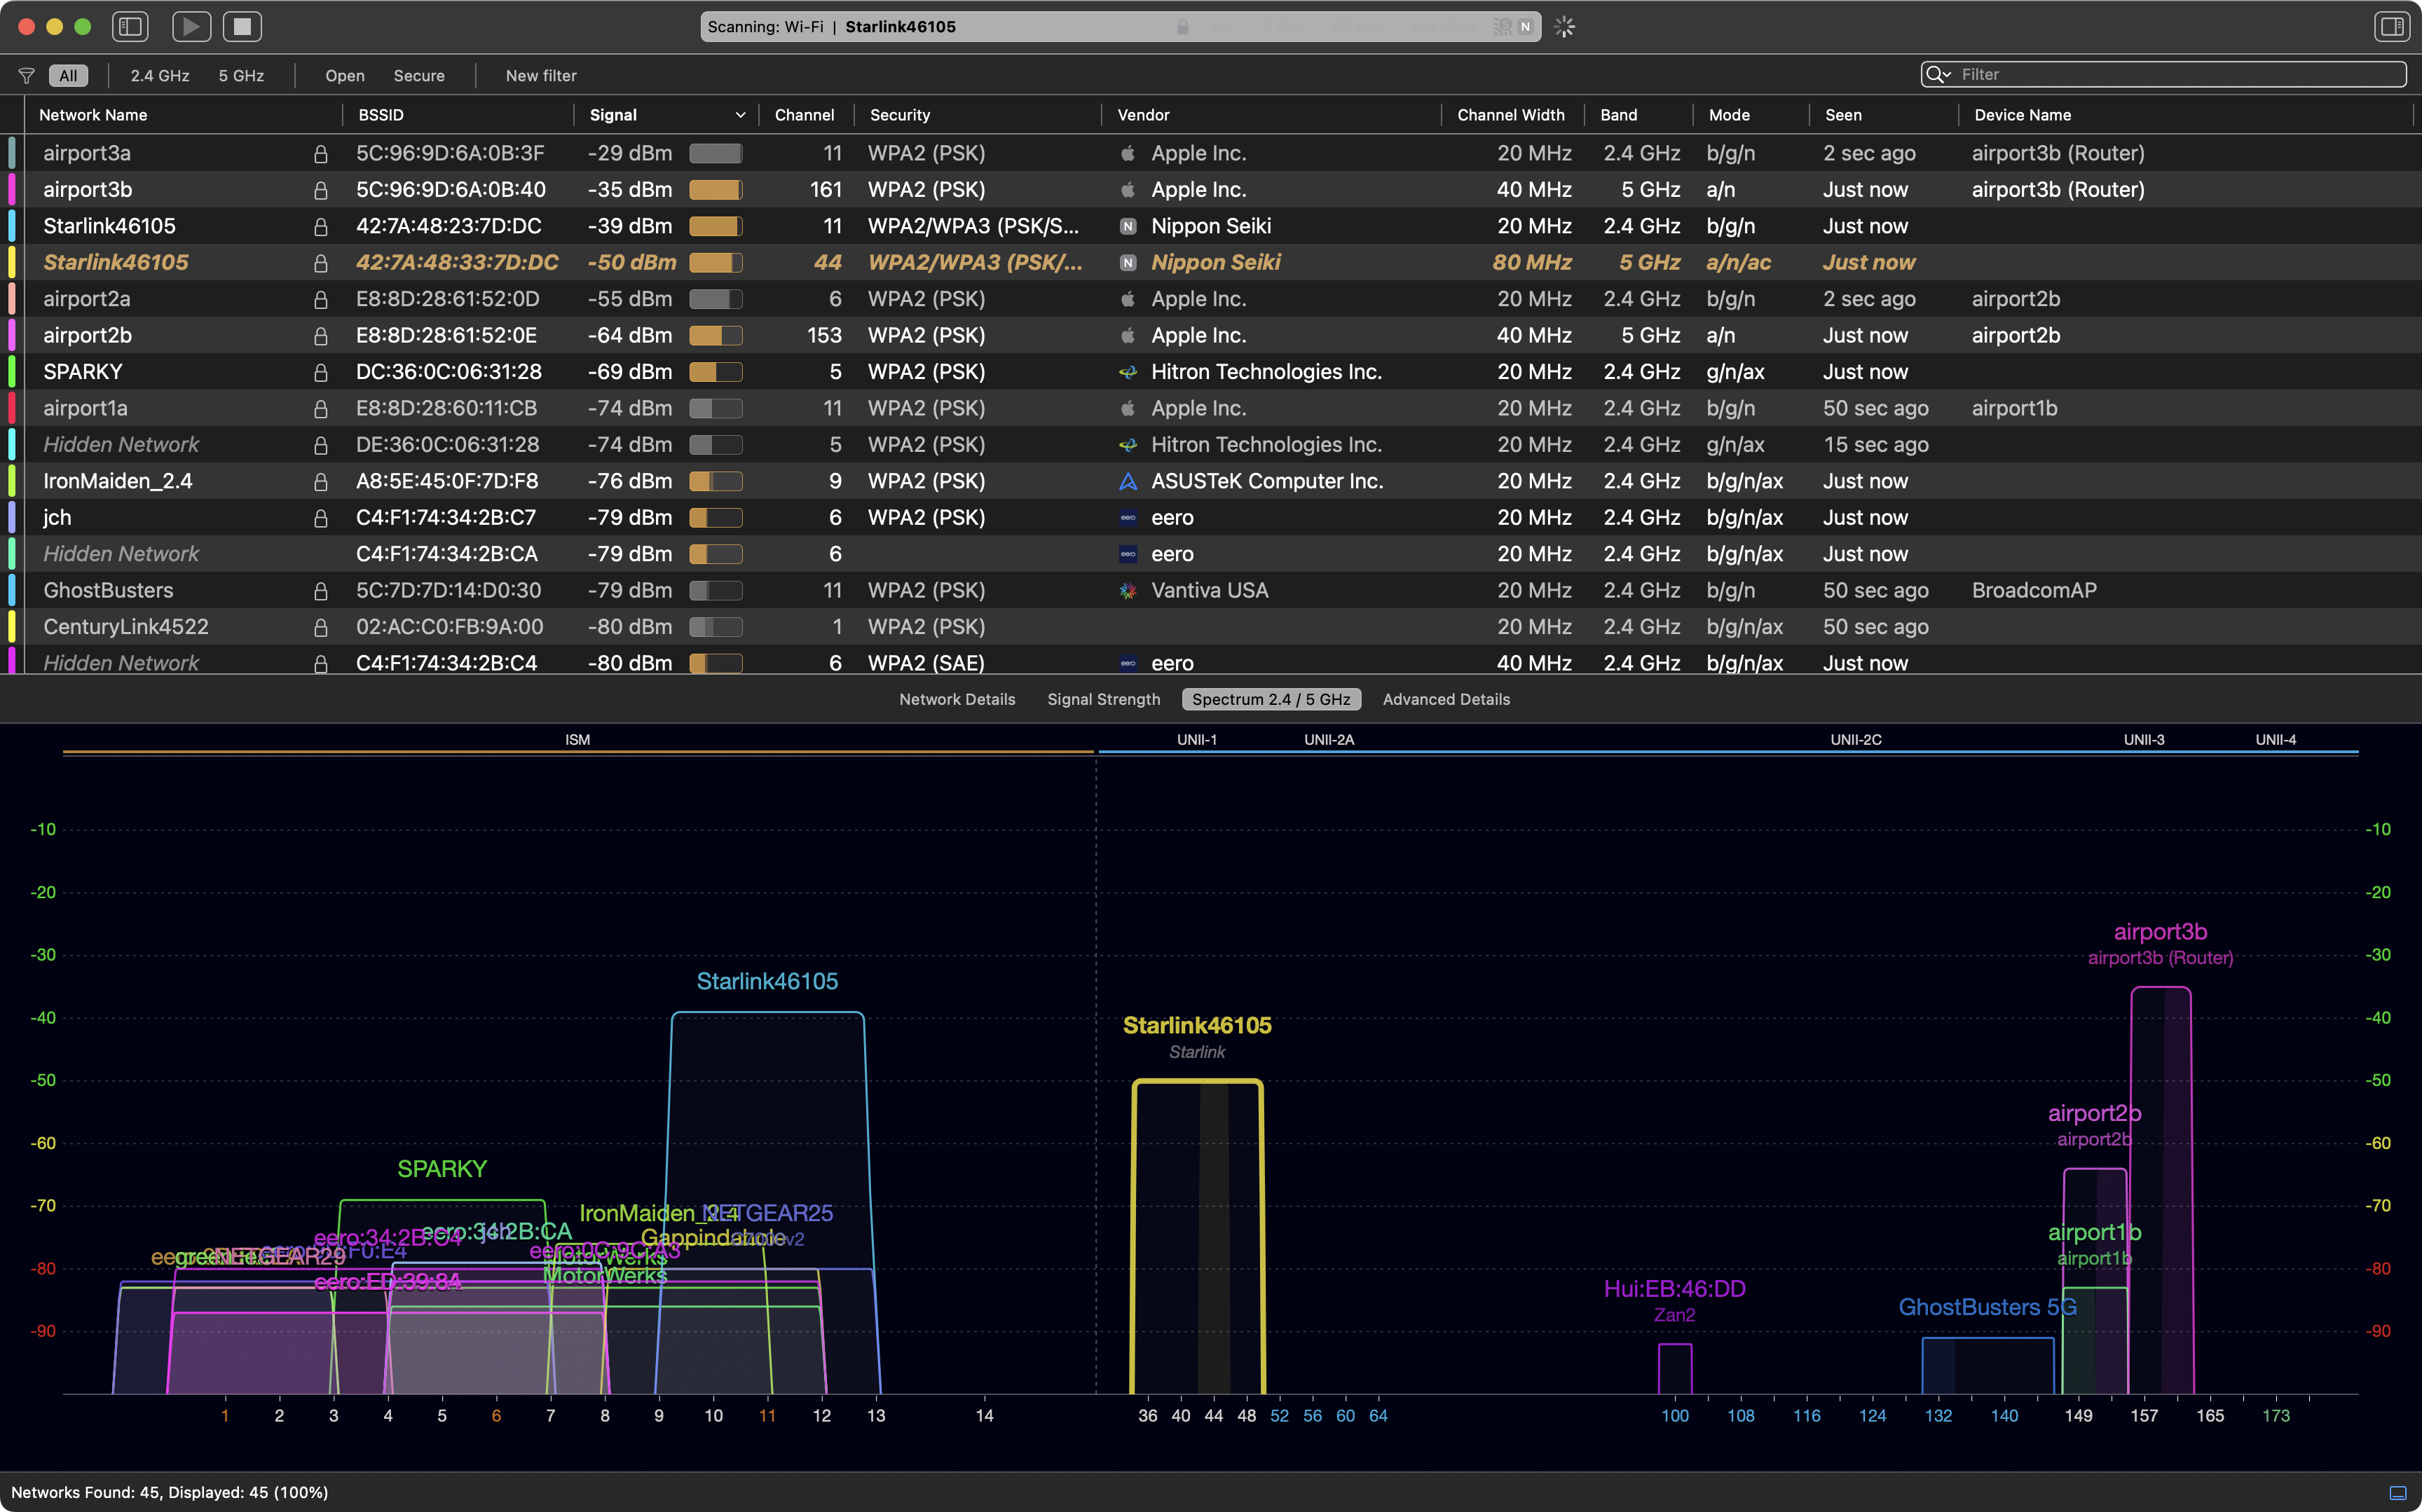Select the All filter
2422x1512 pixels.
pos(68,76)
